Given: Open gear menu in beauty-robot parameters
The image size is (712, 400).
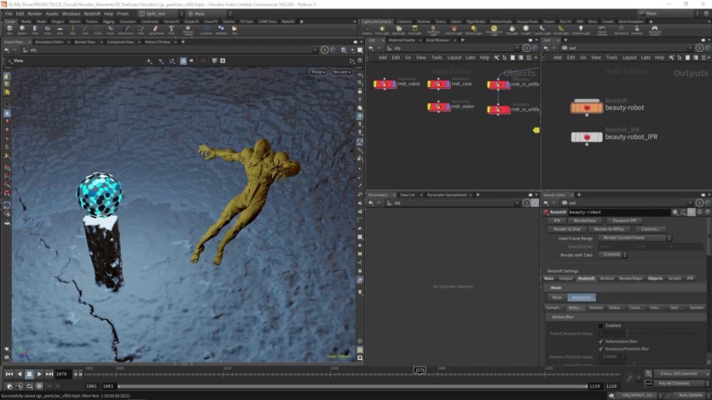Looking at the screenshot, I should [x=674, y=212].
